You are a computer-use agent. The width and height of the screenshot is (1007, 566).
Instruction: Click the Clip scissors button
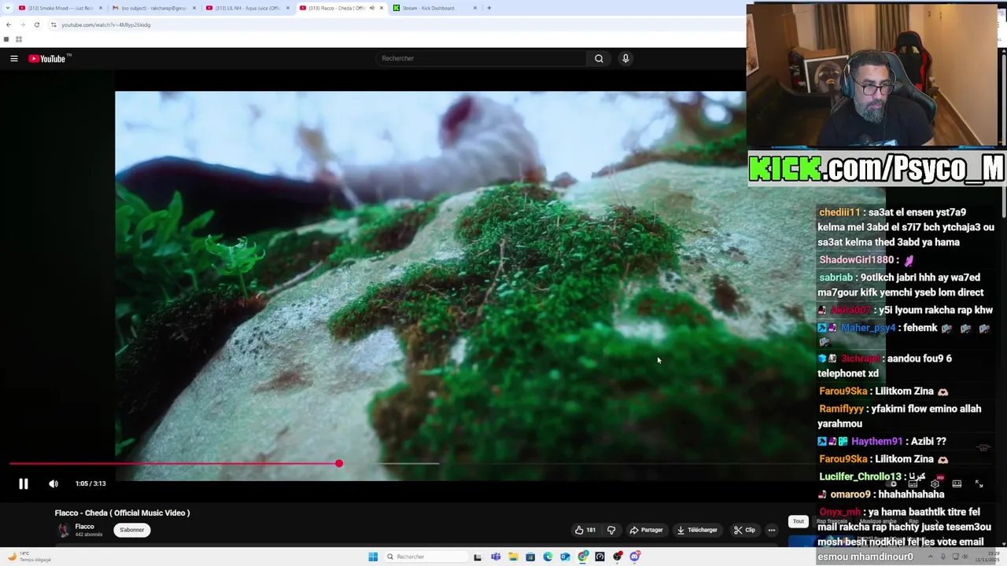pos(744,530)
